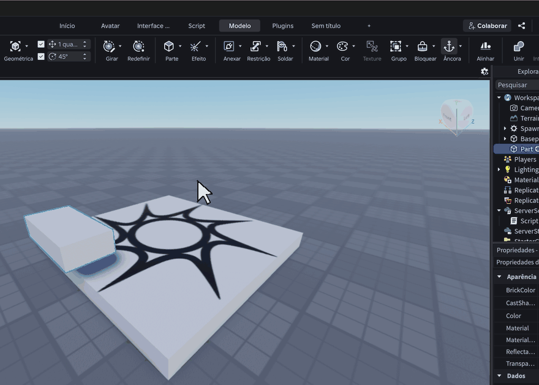Open the Script tab
Image resolution: width=539 pixels, height=385 pixels.
(197, 26)
